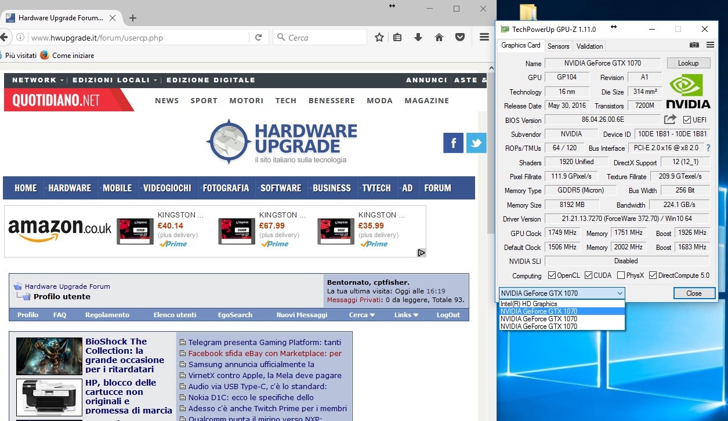This screenshot has height=421, width=728.
Task: Show site info icon in address bar
Action: [x=20, y=37]
